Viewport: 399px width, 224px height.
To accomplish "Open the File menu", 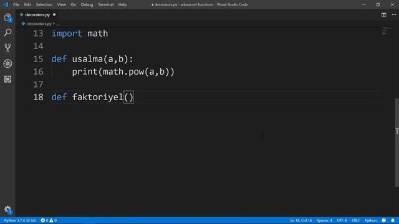I will pos(16,4).
